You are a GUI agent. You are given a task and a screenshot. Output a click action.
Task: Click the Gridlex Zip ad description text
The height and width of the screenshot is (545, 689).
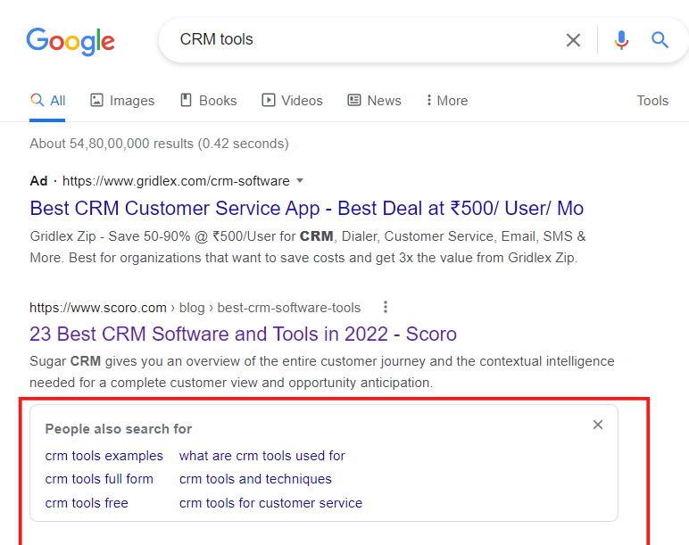[308, 247]
